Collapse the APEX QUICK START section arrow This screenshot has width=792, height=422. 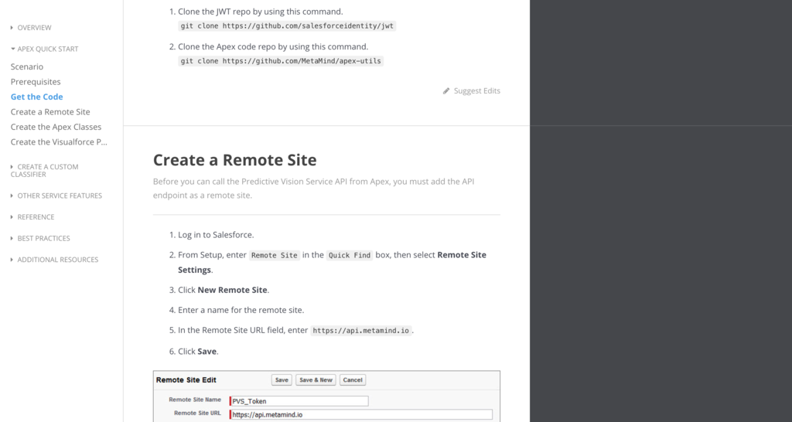pos(12,49)
